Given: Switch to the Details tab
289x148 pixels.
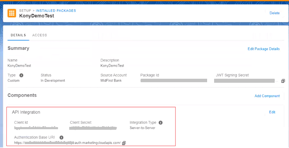Looking at the screenshot, I should (18, 35).
